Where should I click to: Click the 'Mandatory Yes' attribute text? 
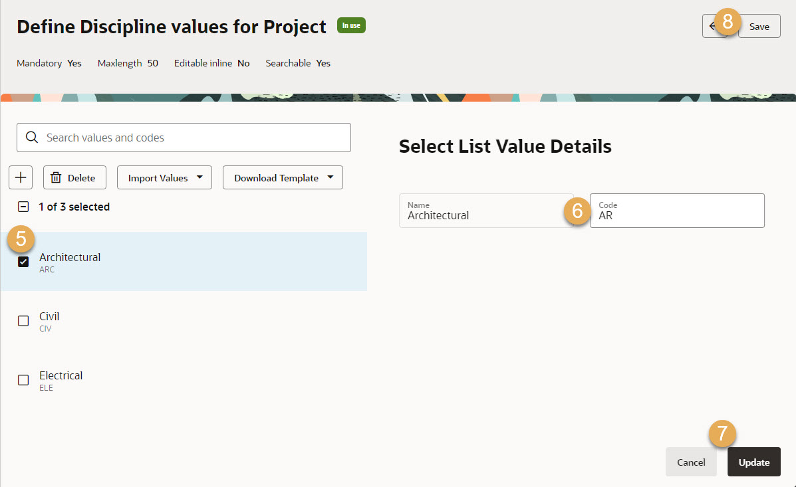49,63
